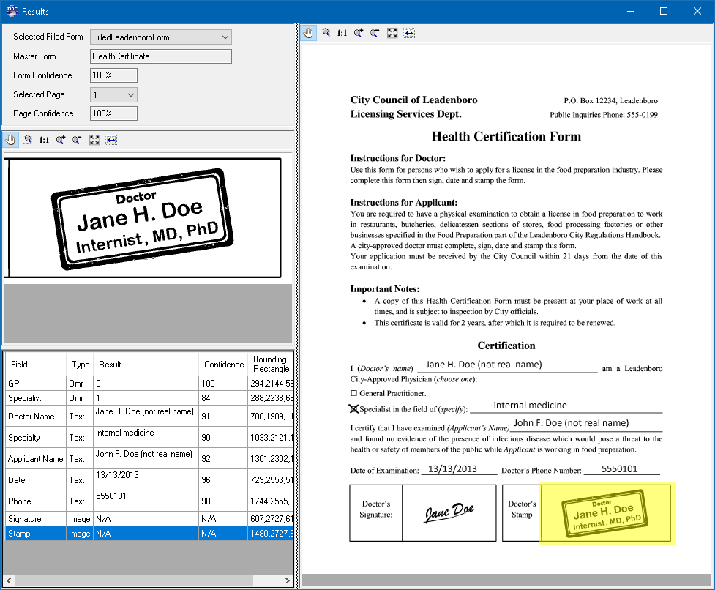Click the Master Form text field
Image resolution: width=715 pixels, height=590 pixels.
(x=161, y=56)
